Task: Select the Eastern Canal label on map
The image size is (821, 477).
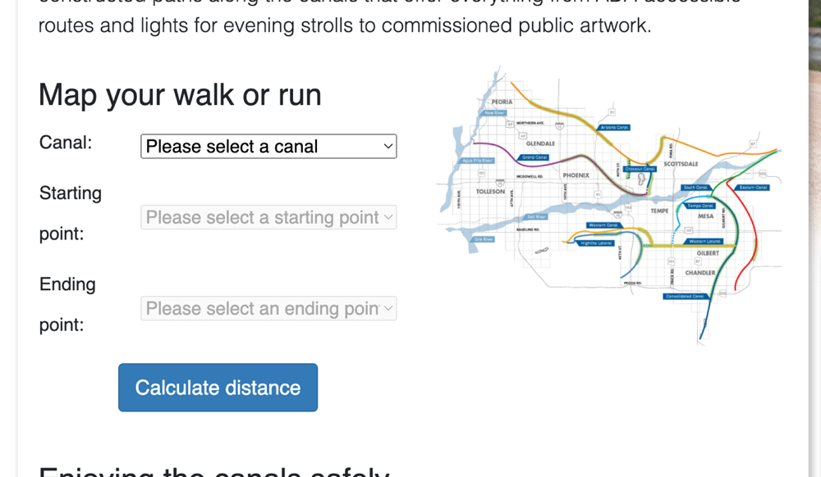Action: [752, 187]
